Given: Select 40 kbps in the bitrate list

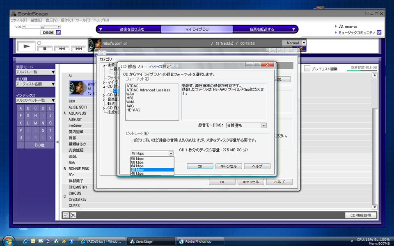Looking at the screenshot, I should 152,173.
